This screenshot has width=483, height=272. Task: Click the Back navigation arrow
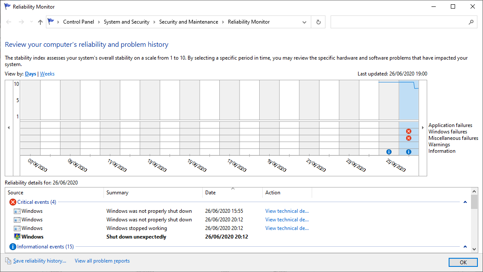click(9, 22)
